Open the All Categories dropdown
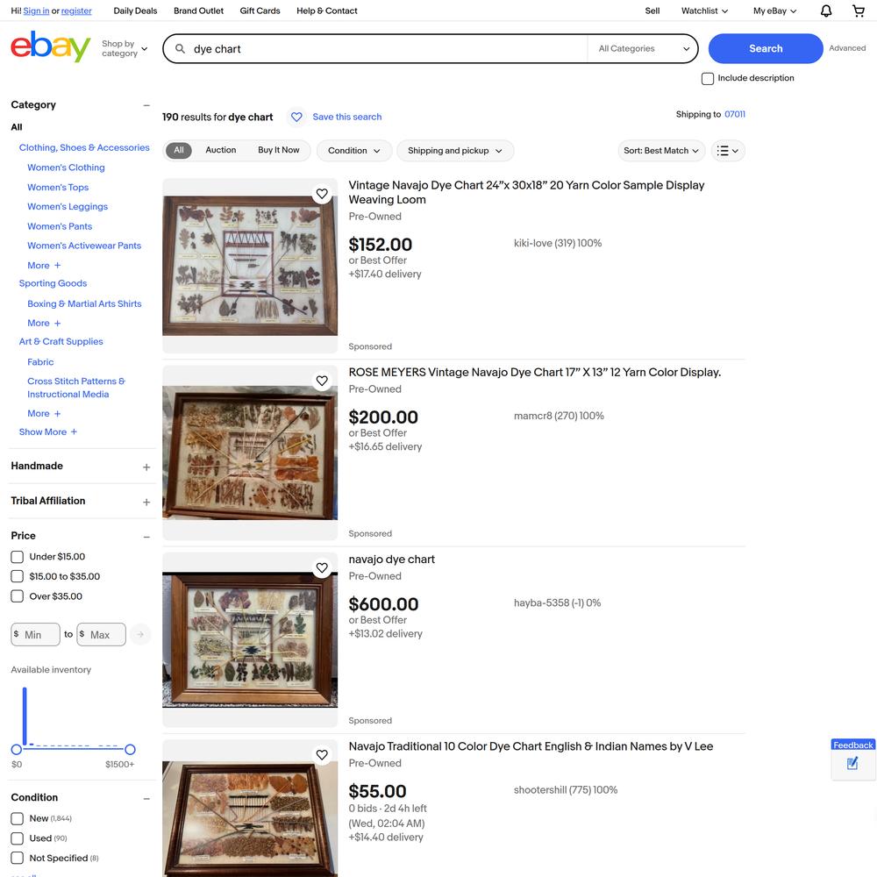This screenshot has width=877, height=877. [x=643, y=48]
